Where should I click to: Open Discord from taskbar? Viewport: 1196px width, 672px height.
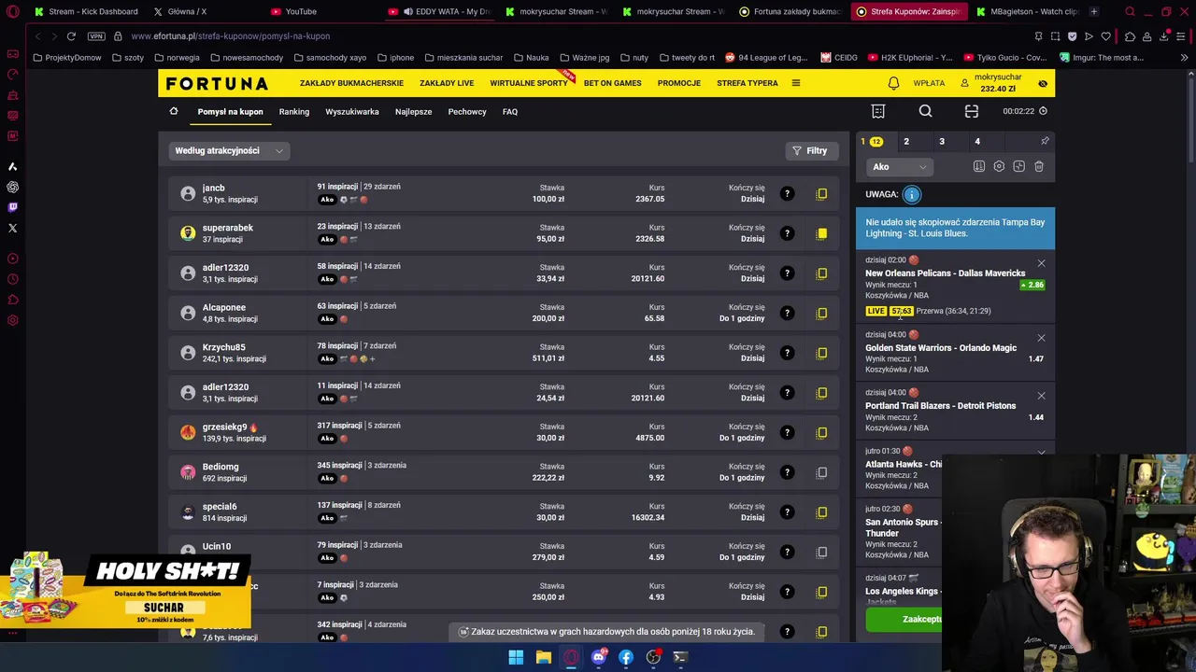pyautogui.click(x=598, y=657)
